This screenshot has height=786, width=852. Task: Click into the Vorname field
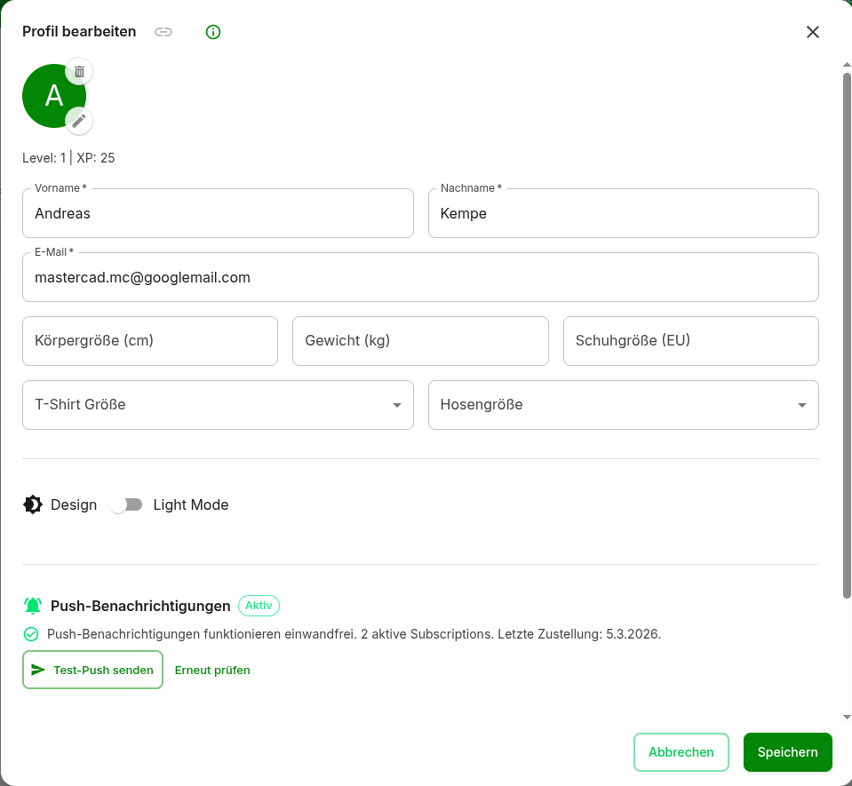click(218, 213)
